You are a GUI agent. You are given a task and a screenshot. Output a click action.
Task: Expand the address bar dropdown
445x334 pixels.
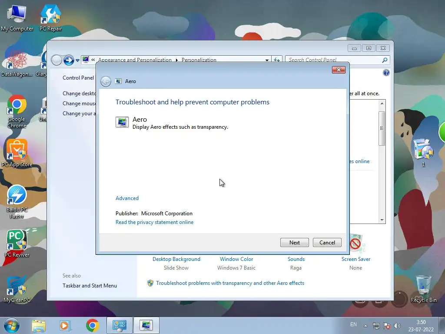point(267,60)
